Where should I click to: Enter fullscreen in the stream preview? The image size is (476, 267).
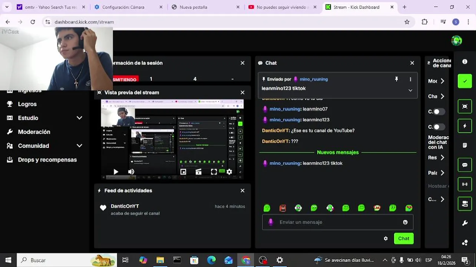pos(214,172)
